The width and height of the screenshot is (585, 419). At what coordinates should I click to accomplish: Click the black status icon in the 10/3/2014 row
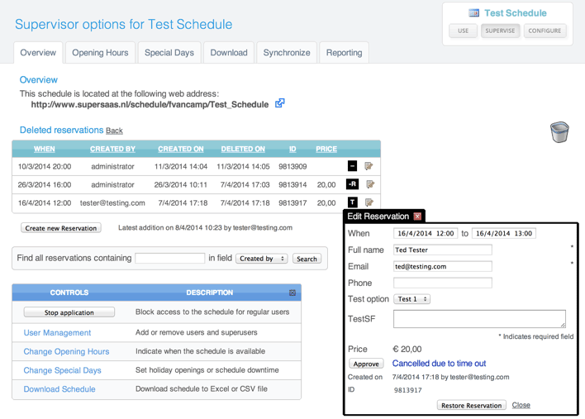coord(352,167)
